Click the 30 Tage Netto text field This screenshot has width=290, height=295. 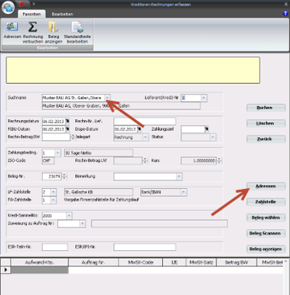click(x=98, y=153)
